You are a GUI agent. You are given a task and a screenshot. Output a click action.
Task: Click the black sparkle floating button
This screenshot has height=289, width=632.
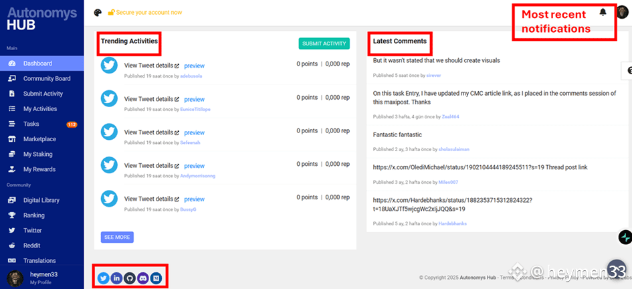tap(625, 237)
